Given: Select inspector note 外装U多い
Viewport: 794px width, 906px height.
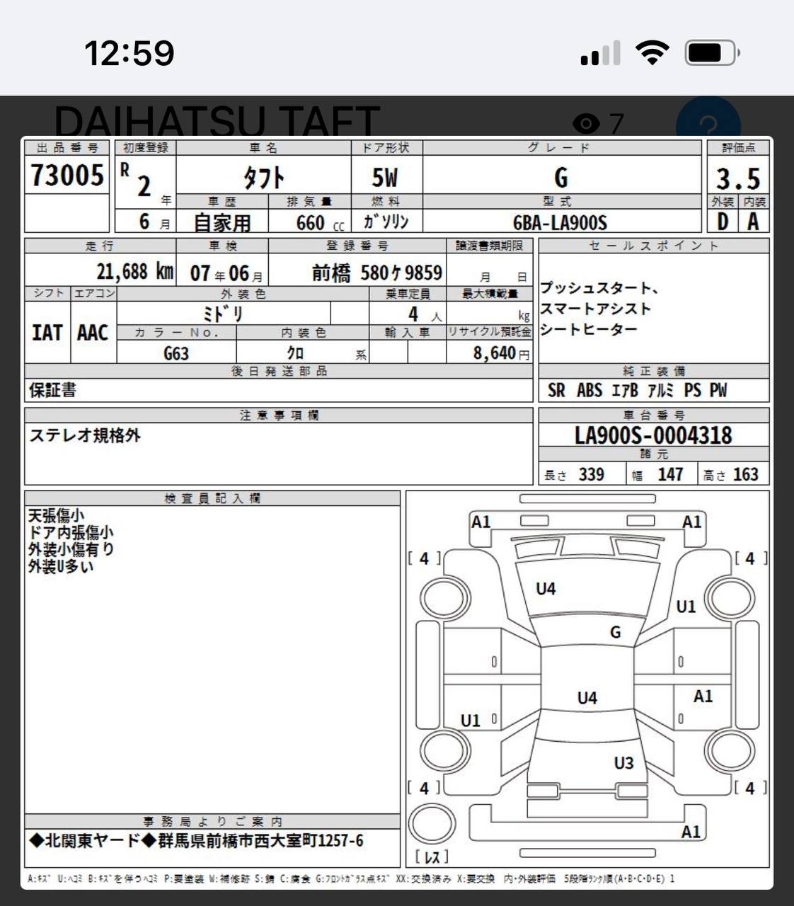Looking at the screenshot, I should (61, 566).
